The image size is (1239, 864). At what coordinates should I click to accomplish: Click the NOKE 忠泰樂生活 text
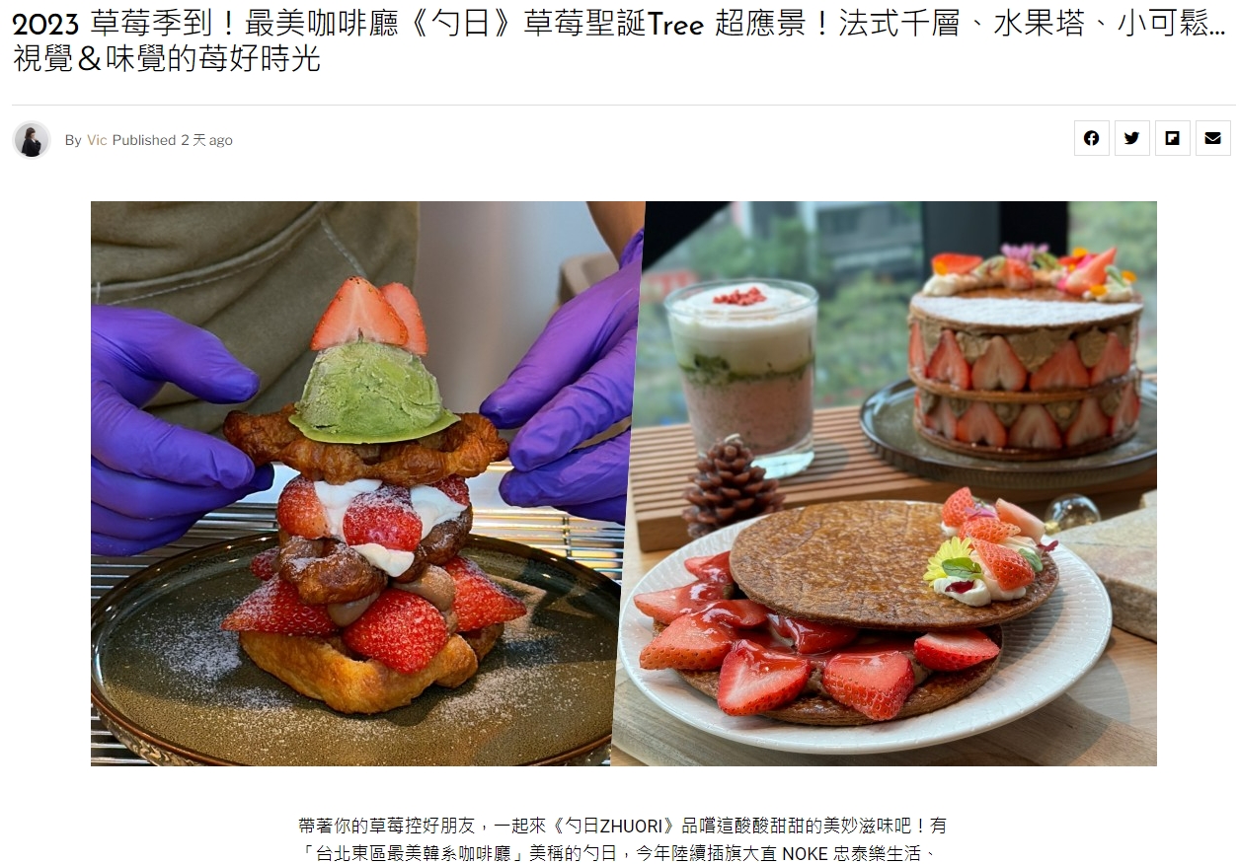(854, 853)
